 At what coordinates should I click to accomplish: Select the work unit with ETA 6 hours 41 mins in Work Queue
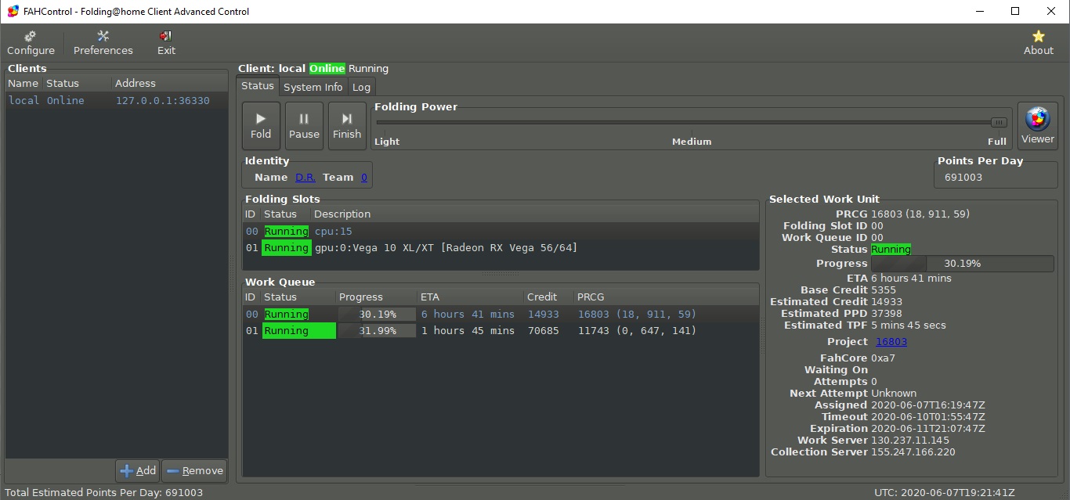[x=501, y=315]
